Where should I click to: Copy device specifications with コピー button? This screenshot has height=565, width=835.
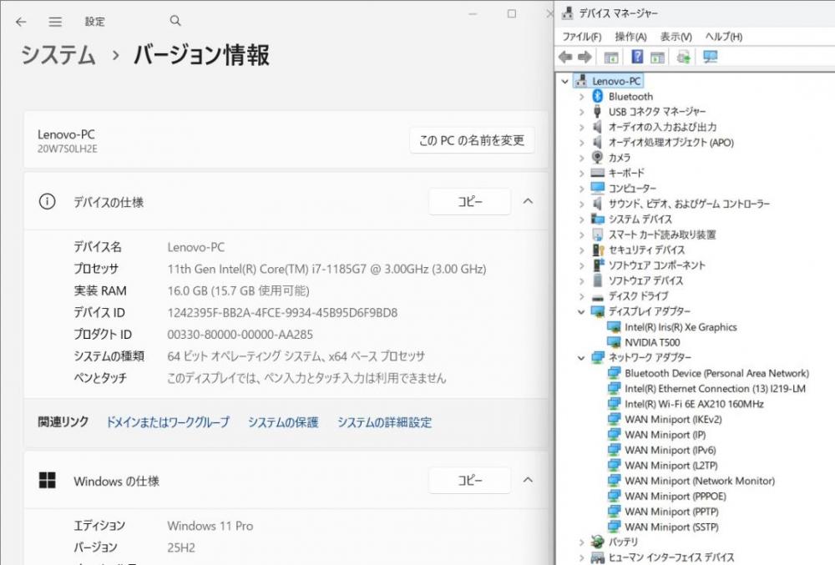(x=469, y=202)
